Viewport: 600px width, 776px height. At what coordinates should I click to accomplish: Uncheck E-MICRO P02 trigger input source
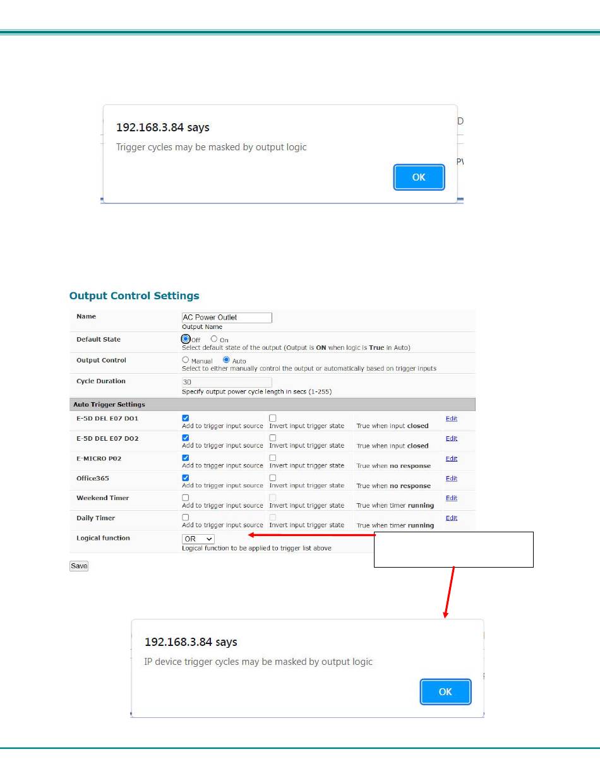[x=186, y=458]
